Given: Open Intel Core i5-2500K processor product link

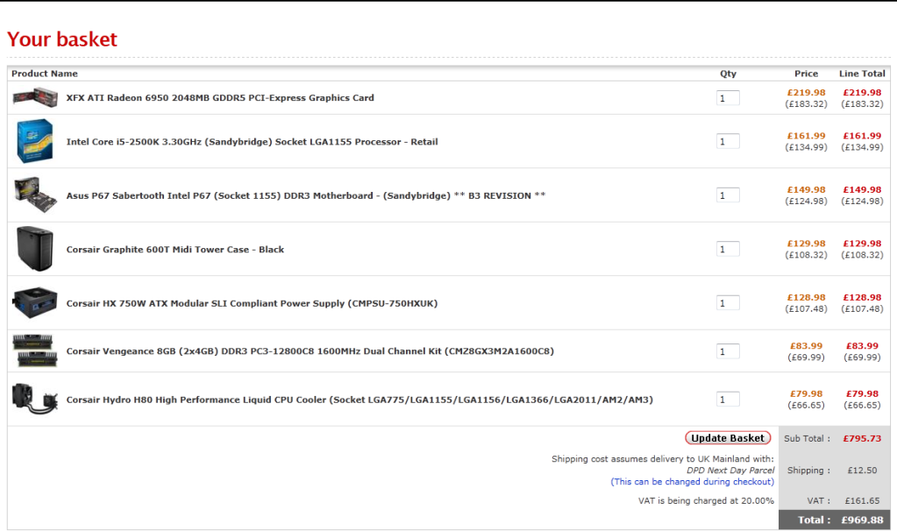Looking at the screenshot, I should tap(253, 142).
